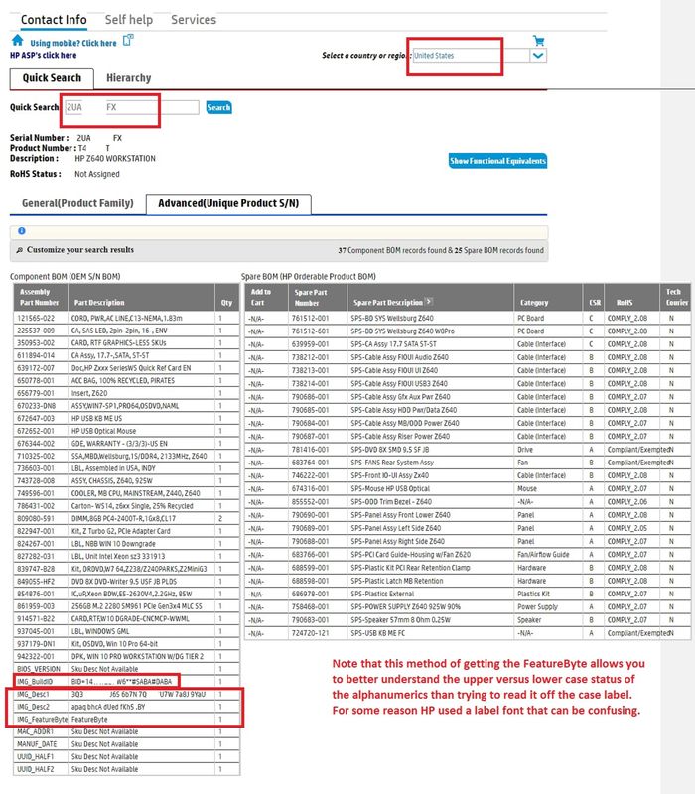Select spare part number 674316-001
The width and height of the screenshot is (695, 794).
coord(311,489)
